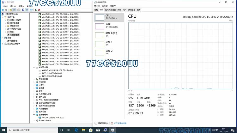
Task: Select the 通用串行总线控制器 category
Action: pos(47,106)
